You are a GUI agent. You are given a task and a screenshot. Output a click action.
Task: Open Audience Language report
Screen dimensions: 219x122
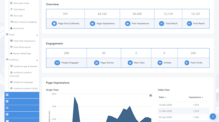click(23, 82)
